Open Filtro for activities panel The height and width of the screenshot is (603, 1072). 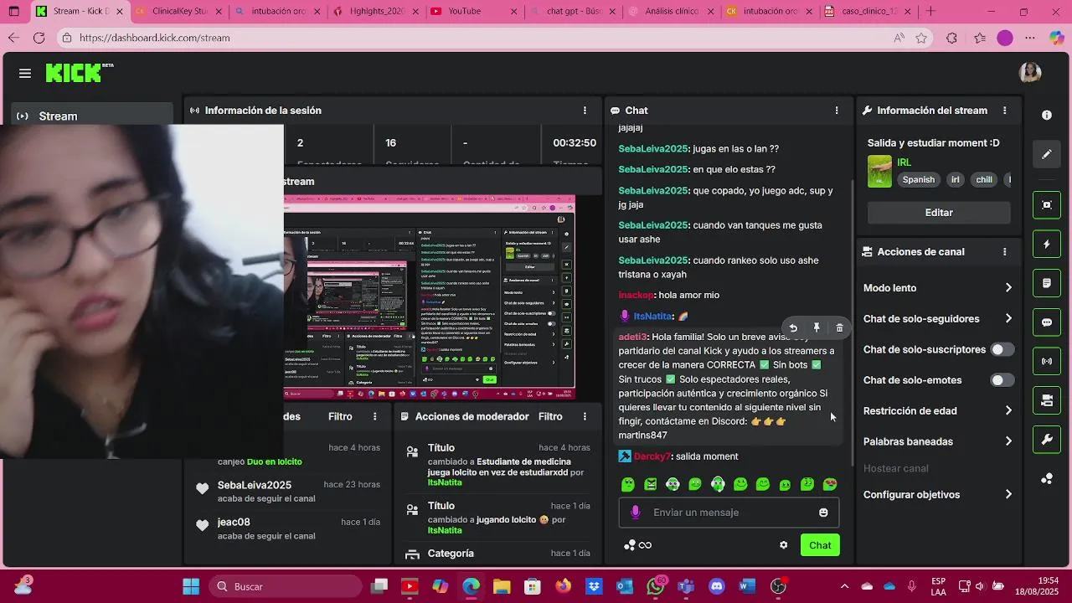coord(340,416)
